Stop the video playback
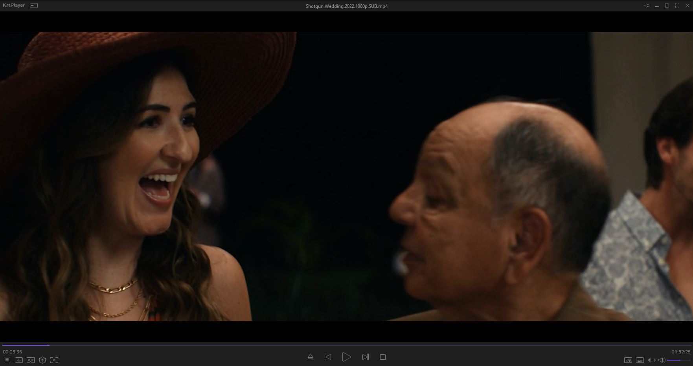The image size is (693, 366). click(x=383, y=357)
